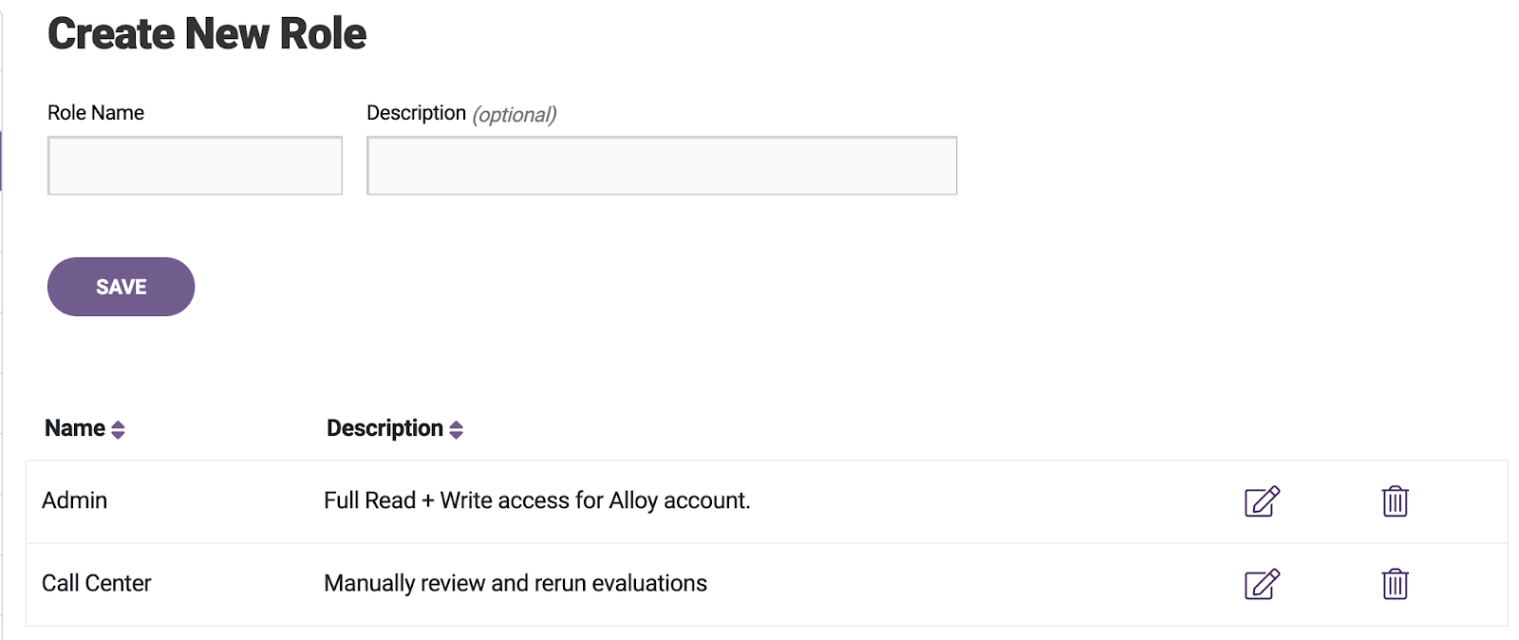The image size is (1519, 640).
Task: Click the Role Name input field
Action: pyautogui.click(x=195, y=166)
